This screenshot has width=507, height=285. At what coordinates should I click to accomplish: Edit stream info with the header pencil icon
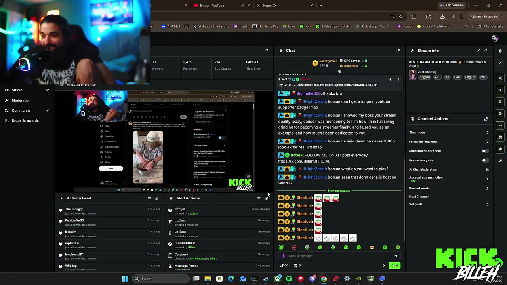point(478,51)
